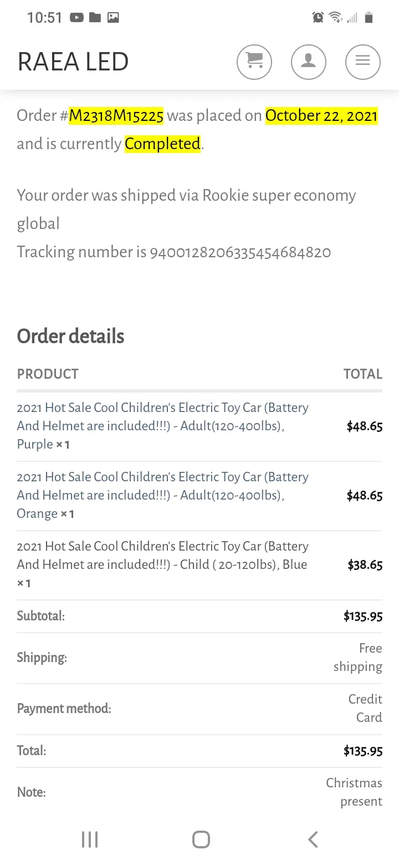
Task: Open the Purple Adult toy car product link
Action: pyautogui.click(x=162, y=426)
